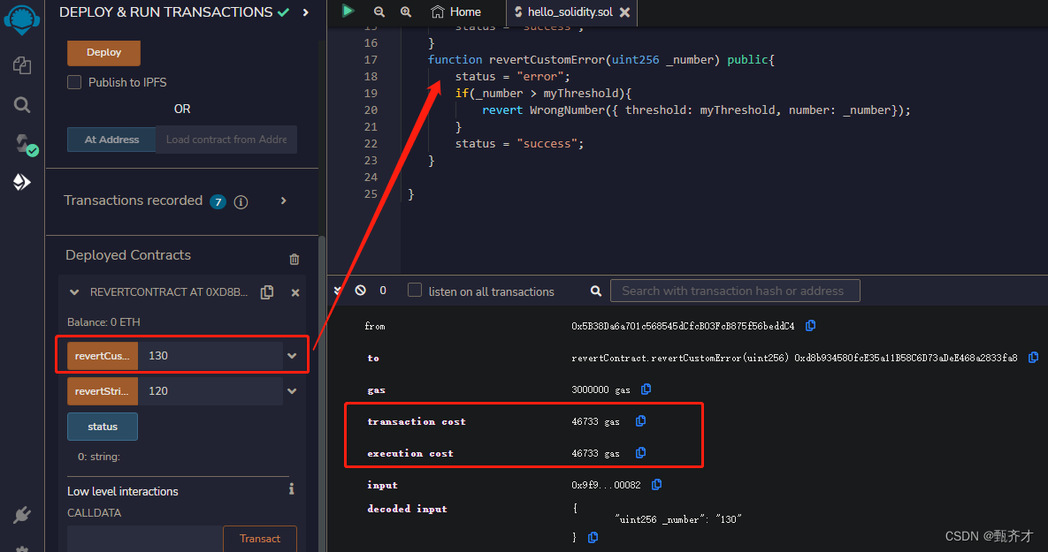
Task: Copy the from address value
Action: point(811,326)
